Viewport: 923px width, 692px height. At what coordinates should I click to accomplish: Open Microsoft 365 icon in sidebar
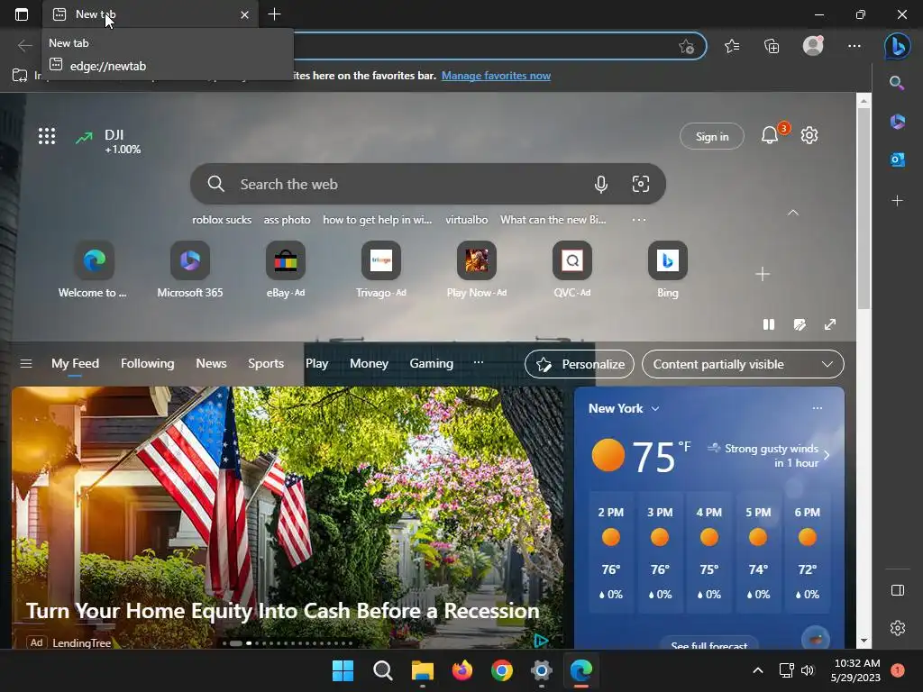[897, 122]
